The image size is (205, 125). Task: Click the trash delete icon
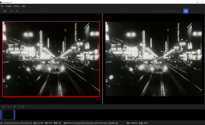(14, 107)
